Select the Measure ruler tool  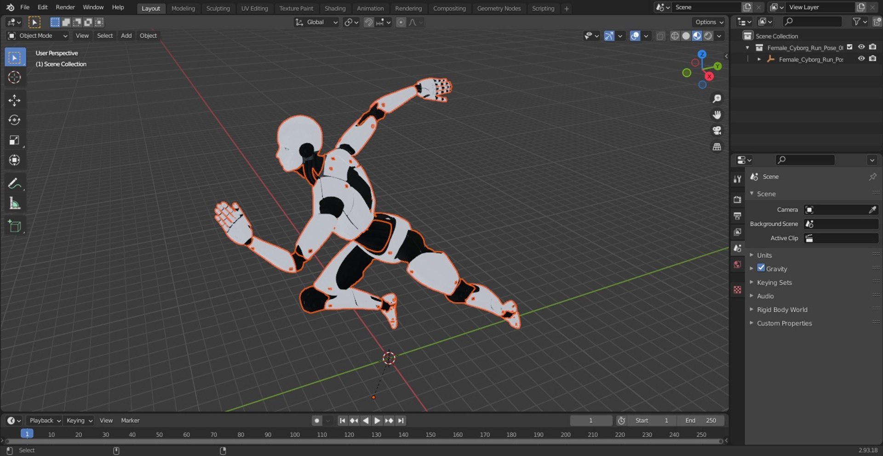point(15,203)
